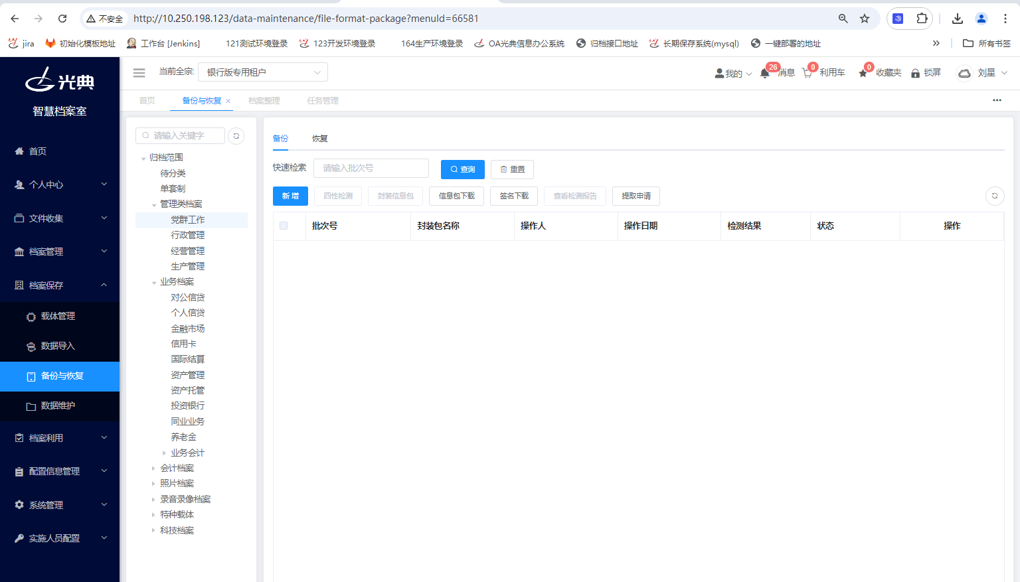
Task: Open 数据维护 in the sidebar
Action: (60, 406)
